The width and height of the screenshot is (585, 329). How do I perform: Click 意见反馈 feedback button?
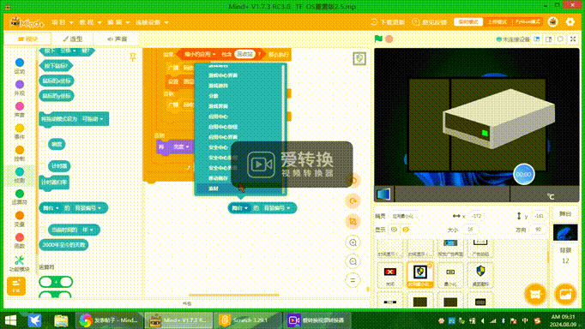[430, 22]
